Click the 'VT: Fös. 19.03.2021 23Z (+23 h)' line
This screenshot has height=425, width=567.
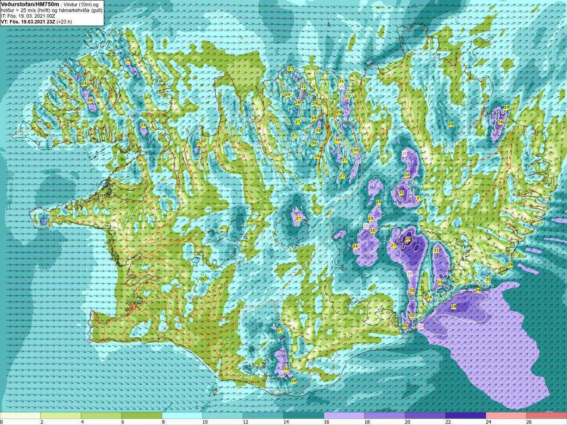tap(36, 21)
